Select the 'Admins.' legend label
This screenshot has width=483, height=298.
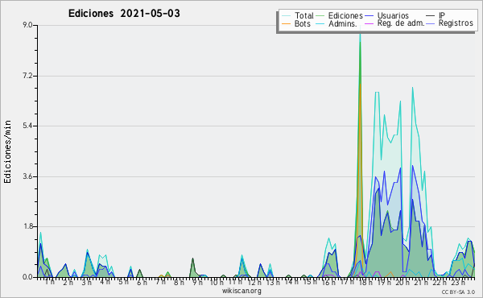343,23
